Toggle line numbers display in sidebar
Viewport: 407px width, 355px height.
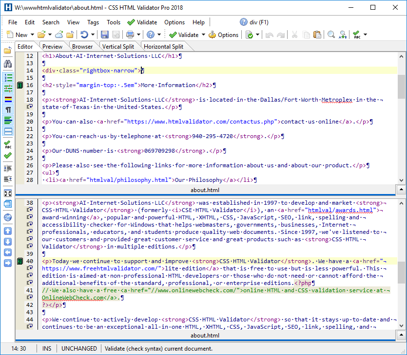(8, 77)
